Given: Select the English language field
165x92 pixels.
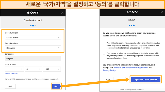Looking at the screenshot, I should tap(33, 59).
